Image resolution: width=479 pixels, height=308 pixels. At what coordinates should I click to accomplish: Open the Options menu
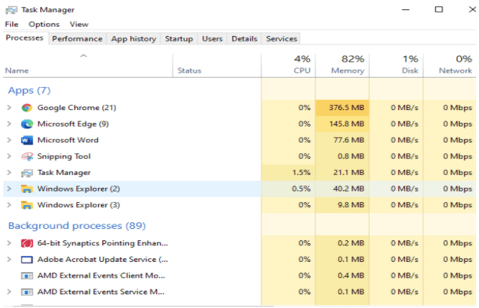44,24
